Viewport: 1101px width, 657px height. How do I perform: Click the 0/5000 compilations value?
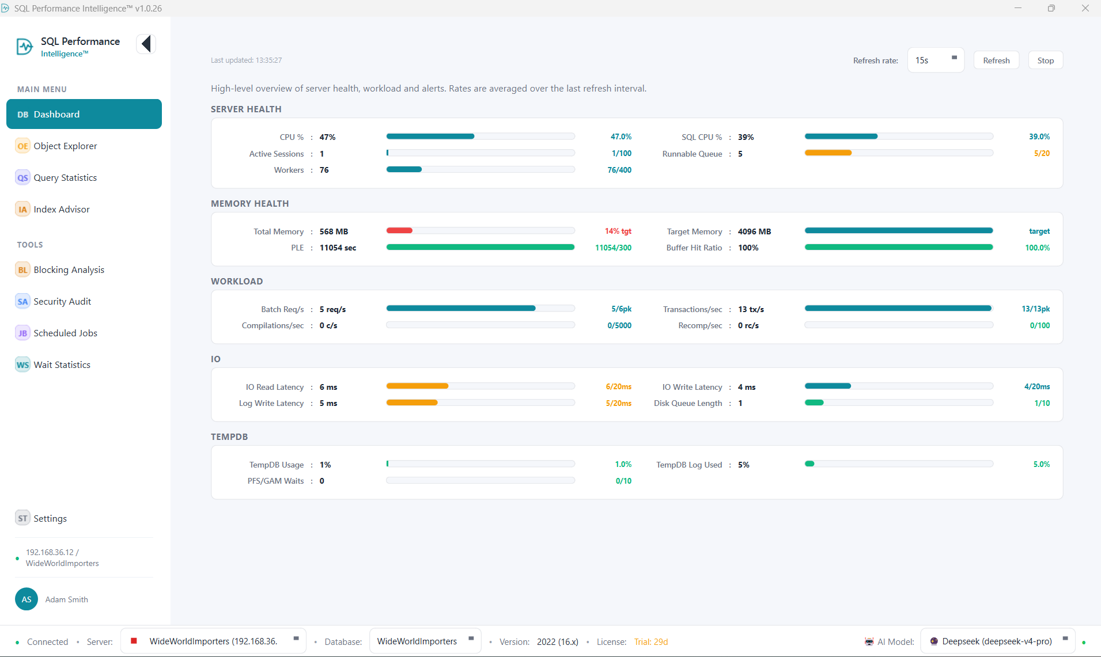(619, 325)
